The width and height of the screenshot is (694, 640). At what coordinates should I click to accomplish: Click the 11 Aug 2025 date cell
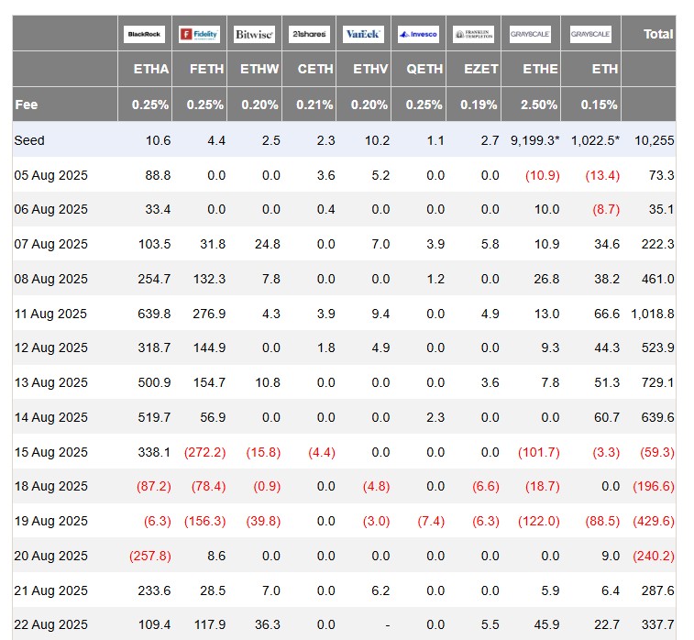(50, 314)
